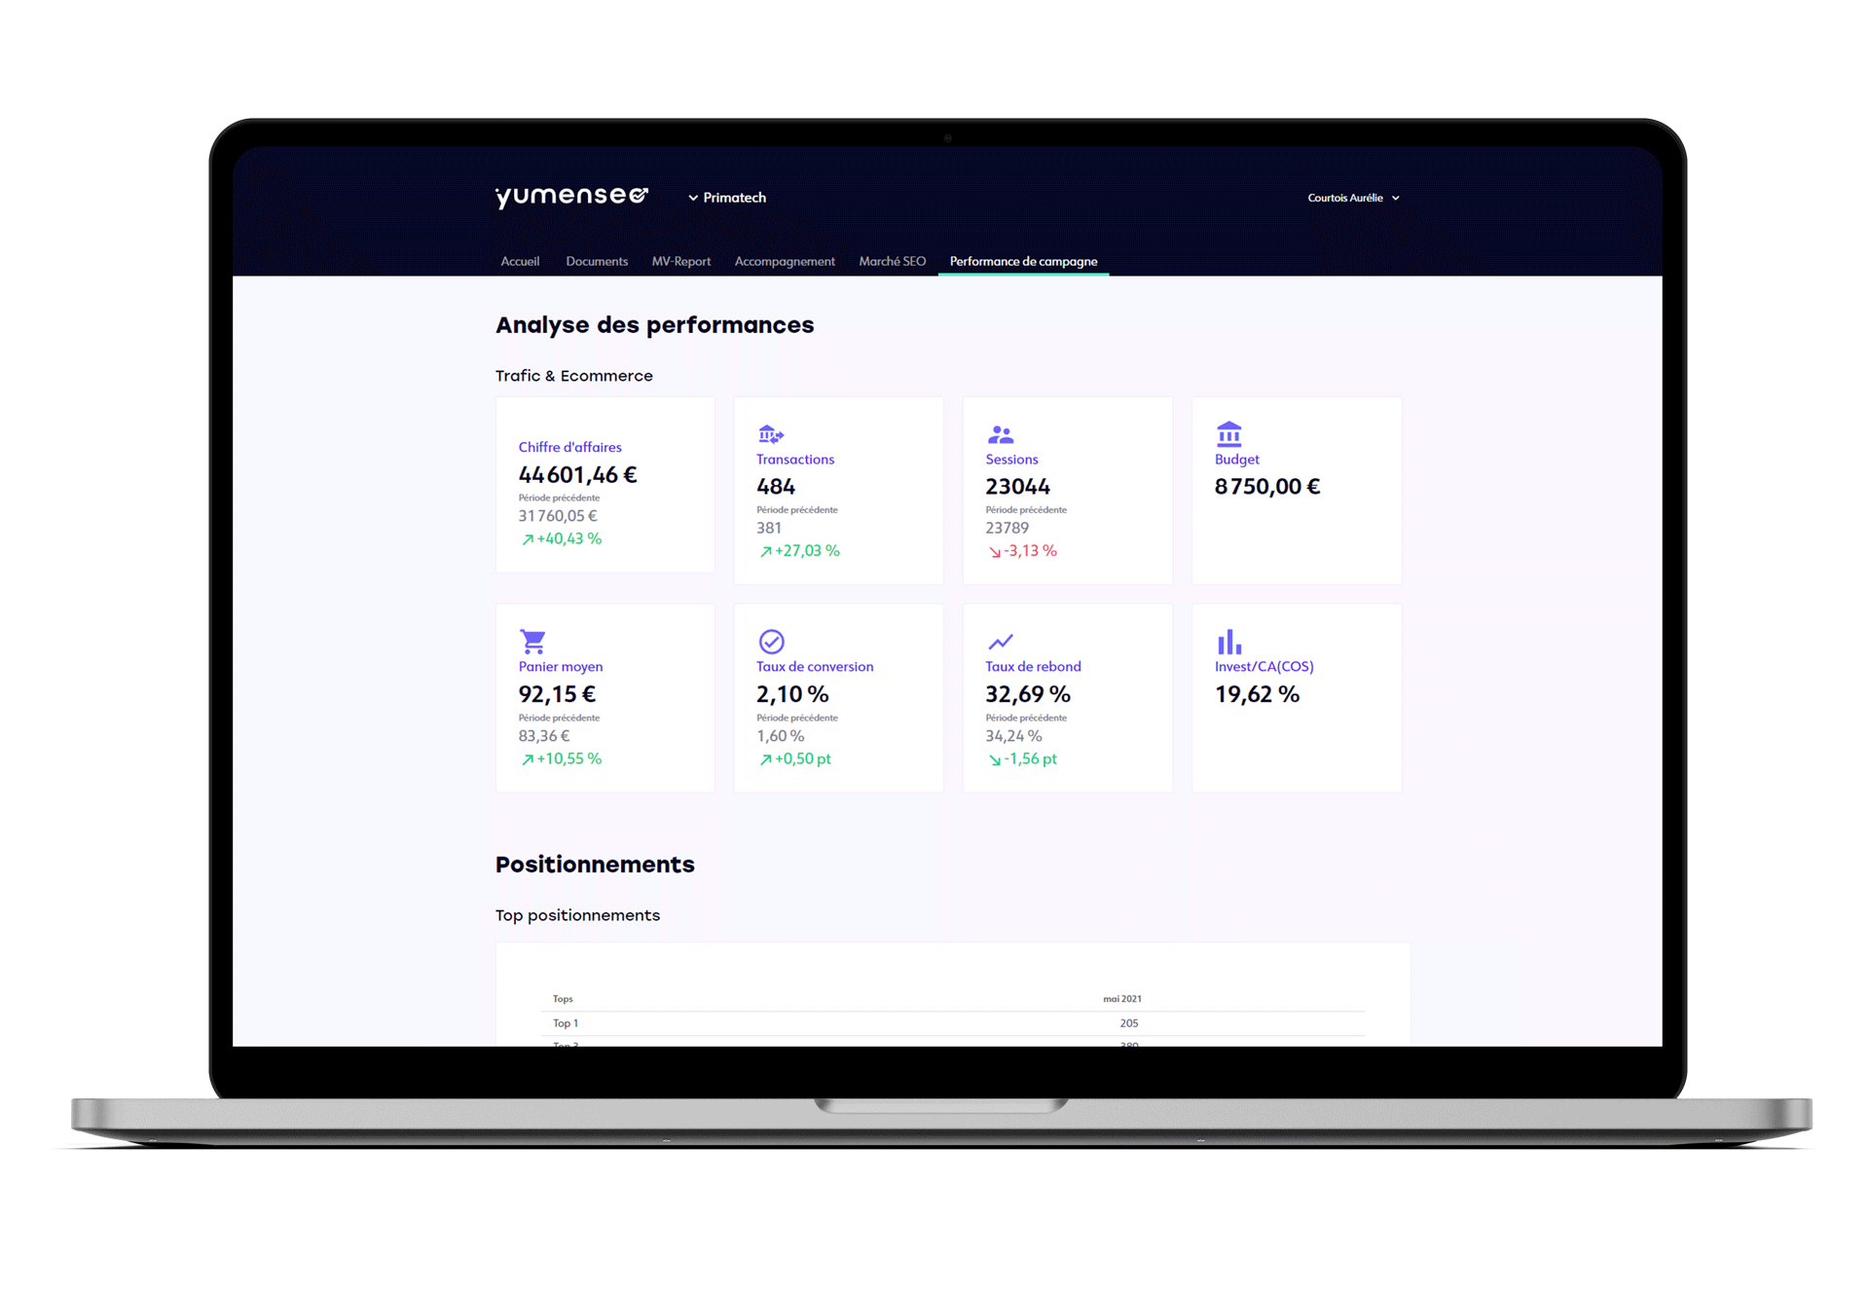Click the +40,43 % revenue change
This screenshot has height=1294, width=1869.
tap(562, 538)
